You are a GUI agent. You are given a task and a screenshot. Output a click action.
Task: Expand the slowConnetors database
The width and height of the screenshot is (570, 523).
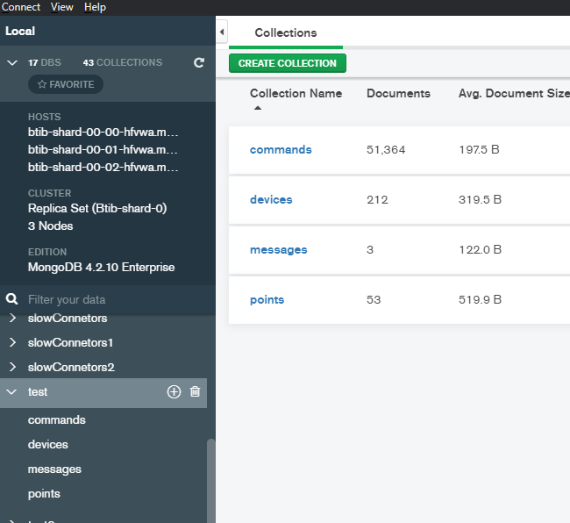pyautogui.click(x=12, y=318)
